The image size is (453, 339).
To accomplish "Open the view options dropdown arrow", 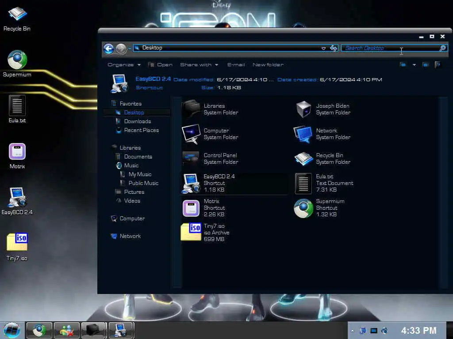I will coord(414,65).
